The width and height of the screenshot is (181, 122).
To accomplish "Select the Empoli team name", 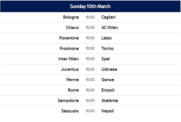I will pyautogui.click(x=108, y=90).
